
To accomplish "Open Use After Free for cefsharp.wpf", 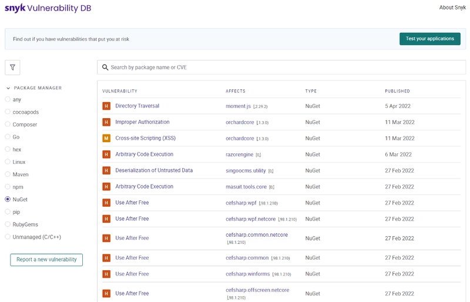I will 132,203.
